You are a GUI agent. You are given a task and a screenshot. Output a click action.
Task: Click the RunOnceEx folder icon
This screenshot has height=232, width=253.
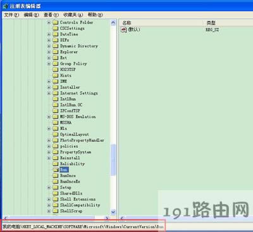(56, 181)
